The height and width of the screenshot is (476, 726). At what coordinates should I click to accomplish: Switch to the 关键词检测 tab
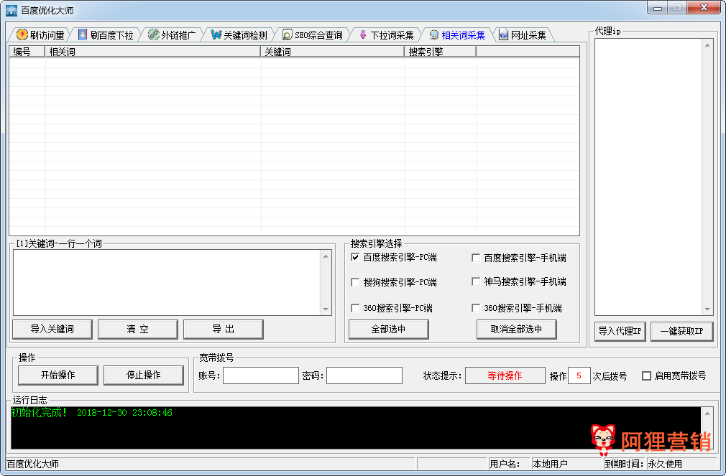[x=239, y=35]
